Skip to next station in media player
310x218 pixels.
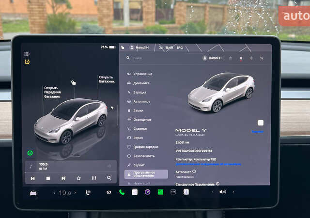click(x=63, y=178)
